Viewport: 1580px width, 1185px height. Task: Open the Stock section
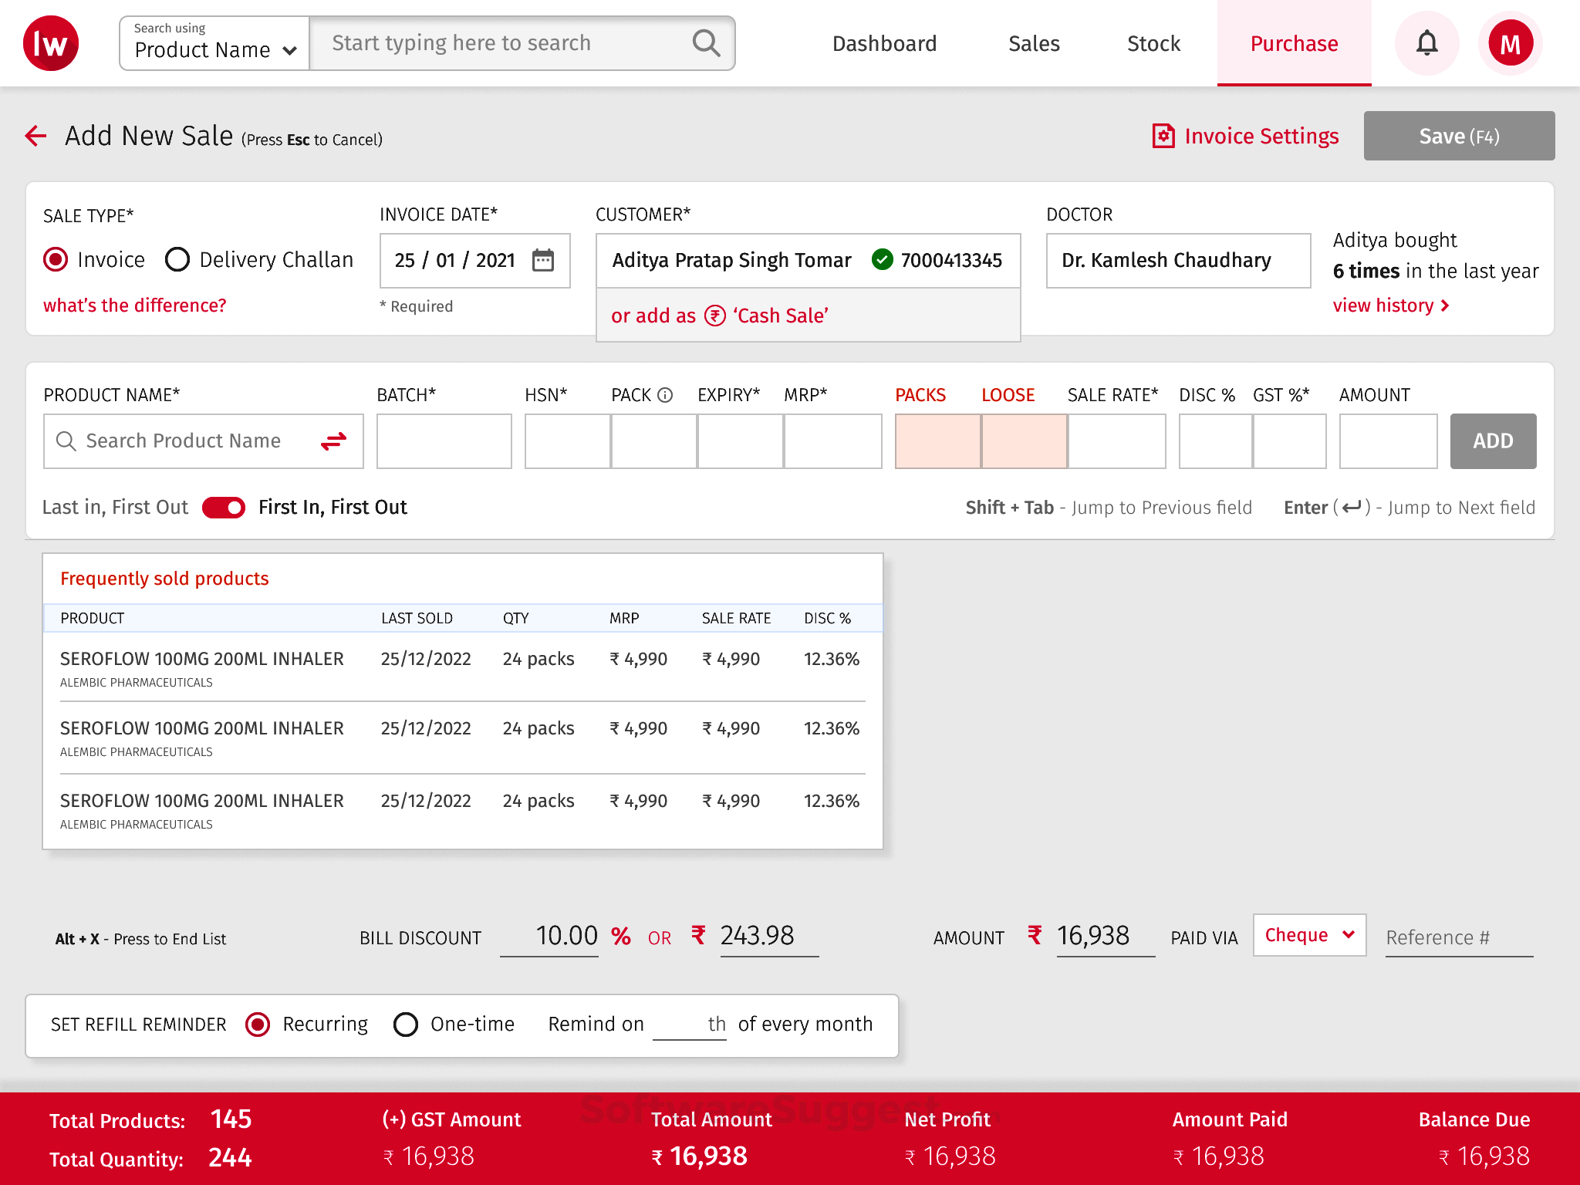(1153, 43)
